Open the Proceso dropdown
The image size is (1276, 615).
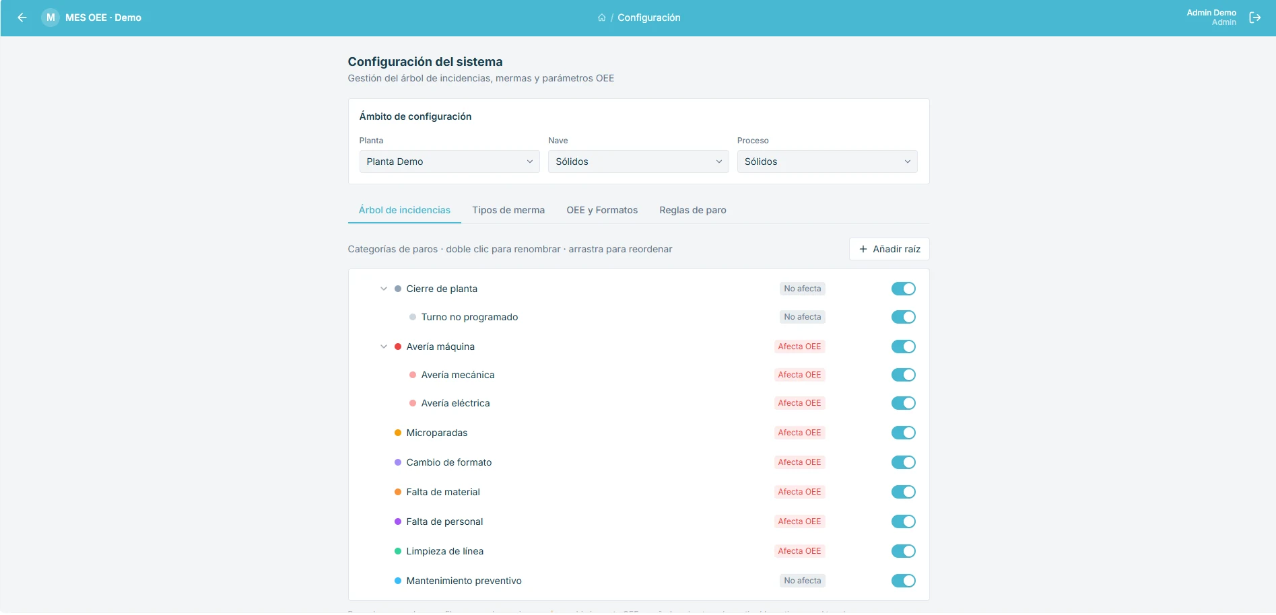pos(827,161)
